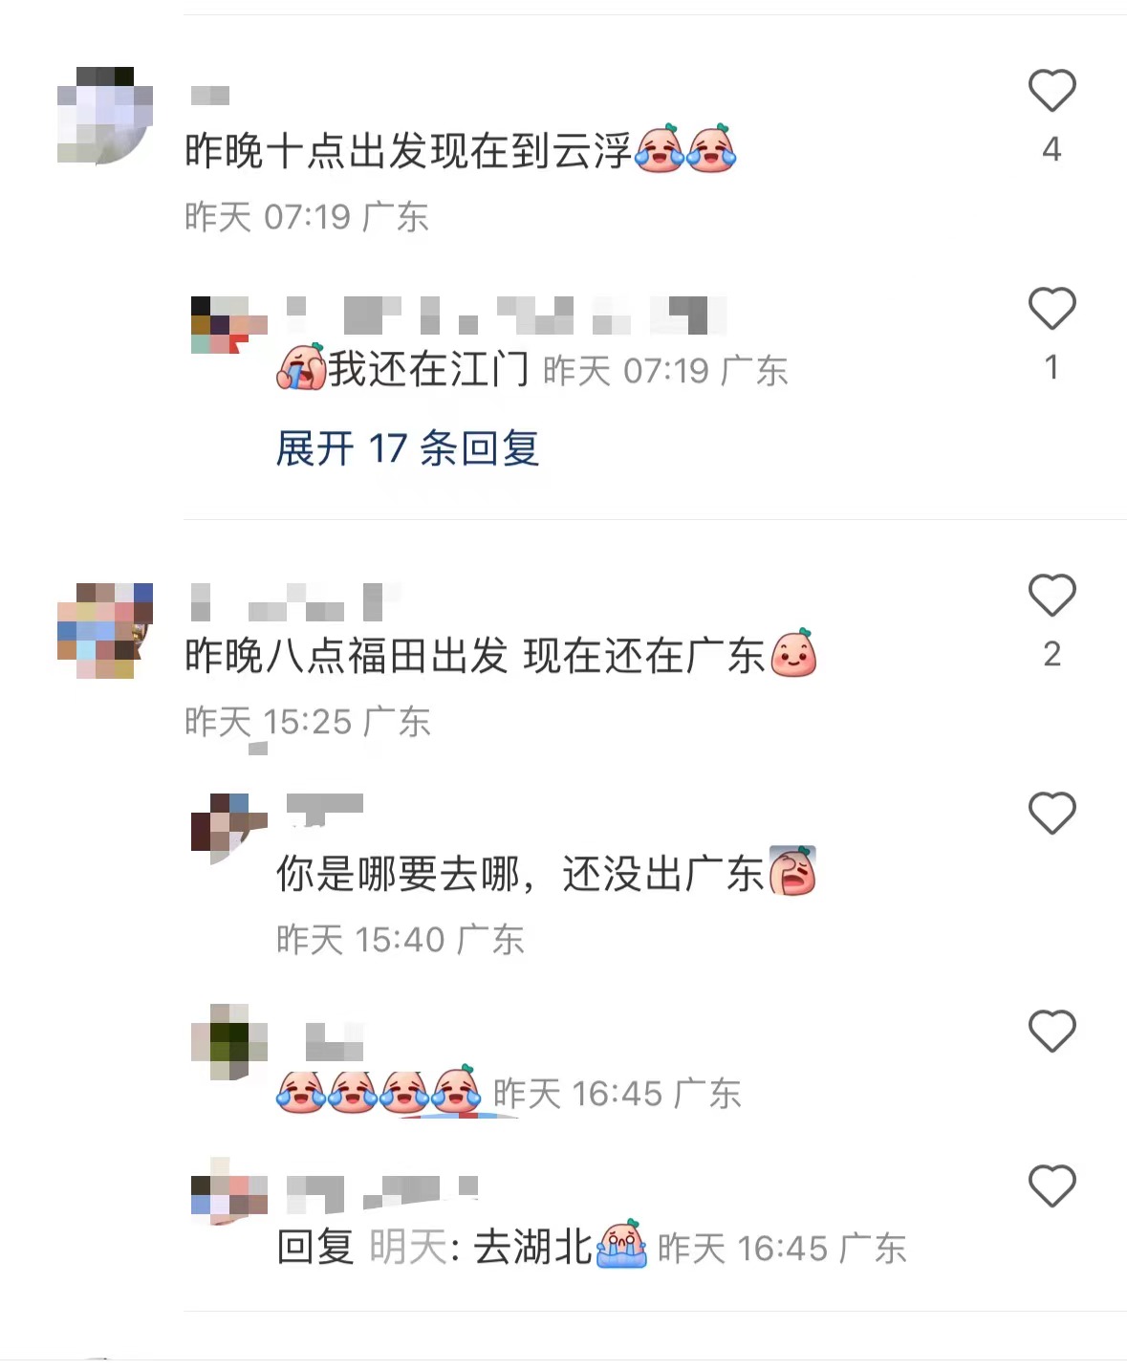Screen dimensions: 1127x1370
Task: Like the reply '我还在江门'
Action: [x=1051, y=309]
